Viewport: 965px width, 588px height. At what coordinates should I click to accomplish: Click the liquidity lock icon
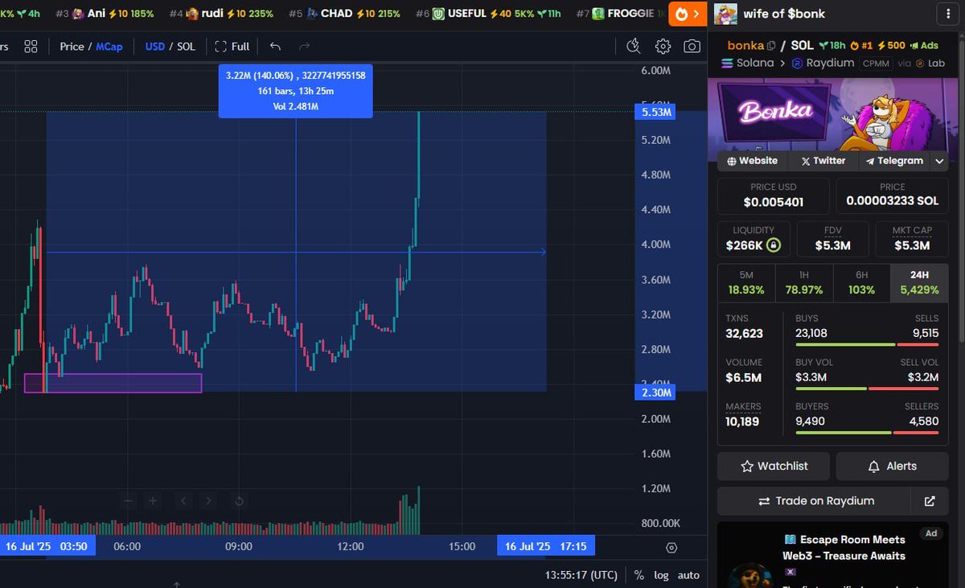click(x=773, y=245)
